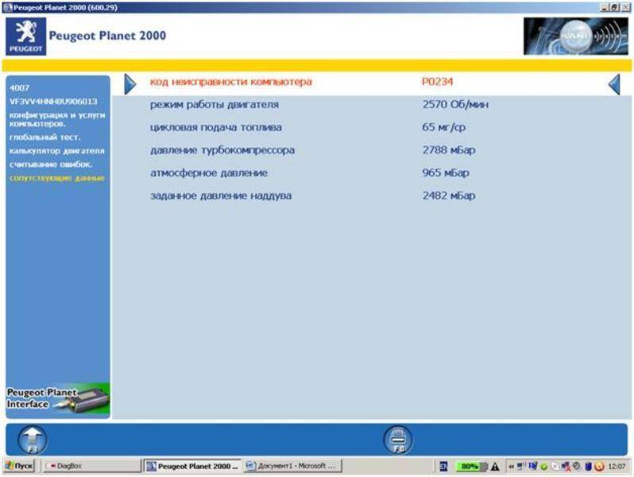The height and width of the screenshot is (477, 634).
Task: Open 'калькулятор двигателя' sidebar item
Action: 56,151
